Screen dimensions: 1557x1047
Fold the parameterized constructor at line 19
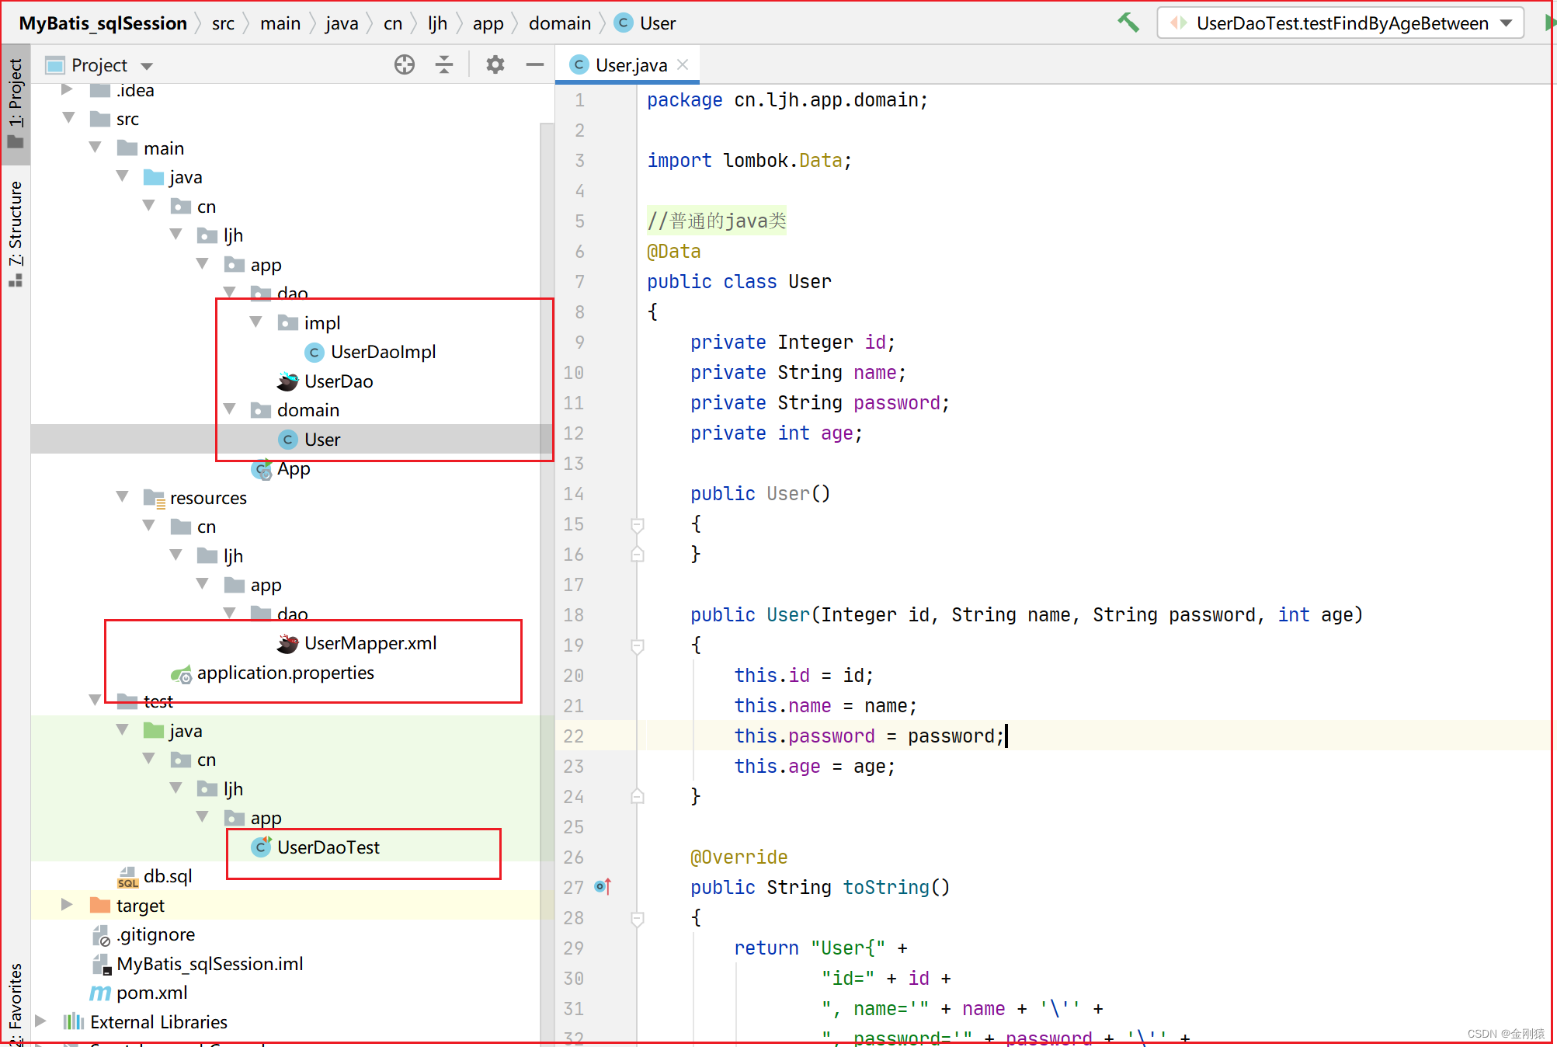[x=638, y=645]
